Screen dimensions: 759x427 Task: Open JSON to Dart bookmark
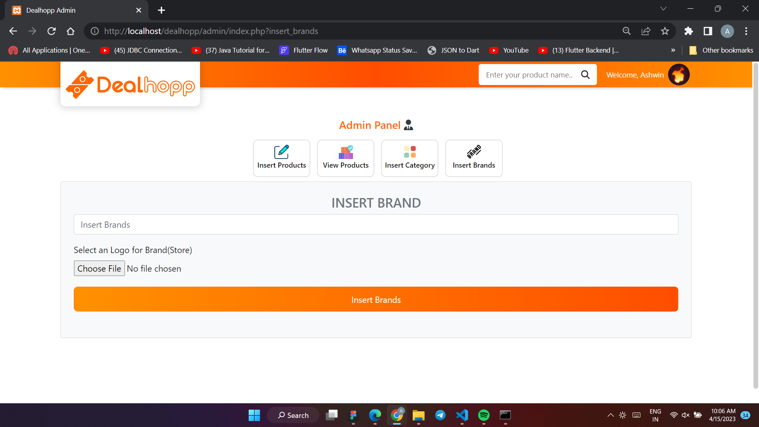click(x=453, y=50)
